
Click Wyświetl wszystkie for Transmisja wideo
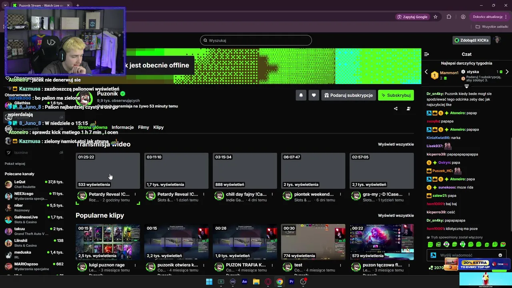pyautogui.click(x=396, y=144)
